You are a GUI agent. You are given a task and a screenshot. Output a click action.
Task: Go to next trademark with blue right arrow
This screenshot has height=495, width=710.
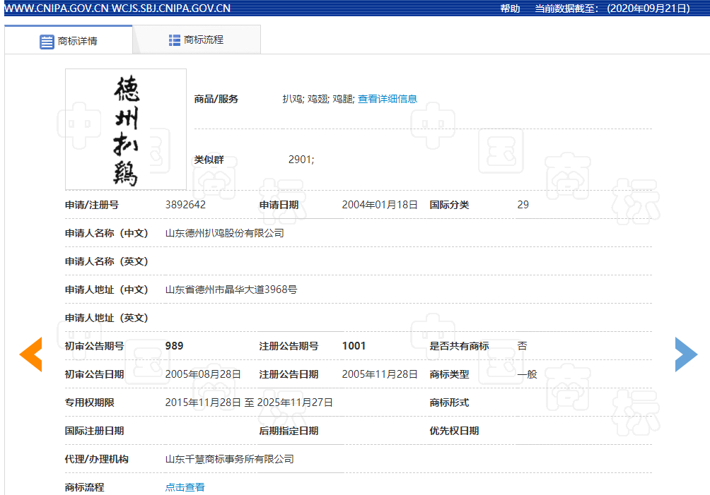(686, 354)
